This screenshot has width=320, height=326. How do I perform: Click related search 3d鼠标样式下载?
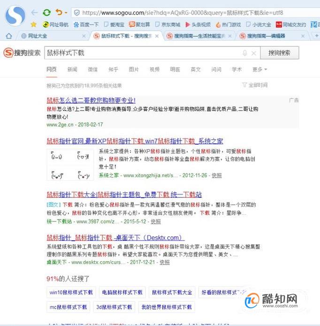tap(114, 307)
